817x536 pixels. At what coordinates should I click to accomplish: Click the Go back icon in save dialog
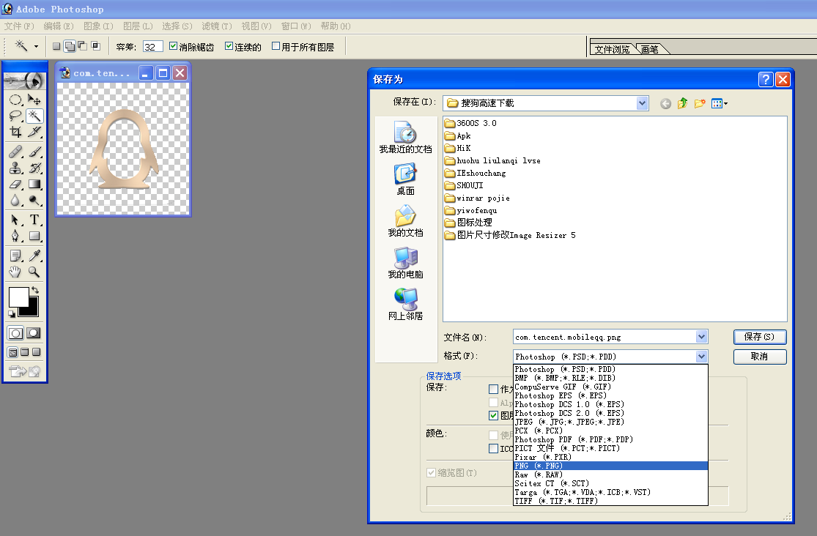(665, 104)
